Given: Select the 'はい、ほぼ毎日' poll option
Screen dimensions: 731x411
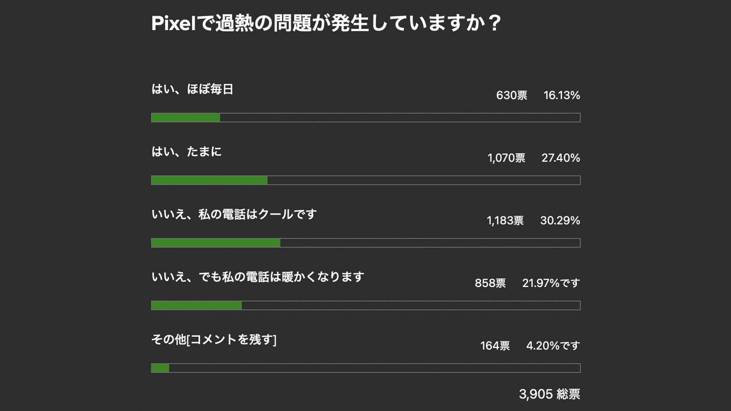Looking at the screenshot, I should pos(192,89).
